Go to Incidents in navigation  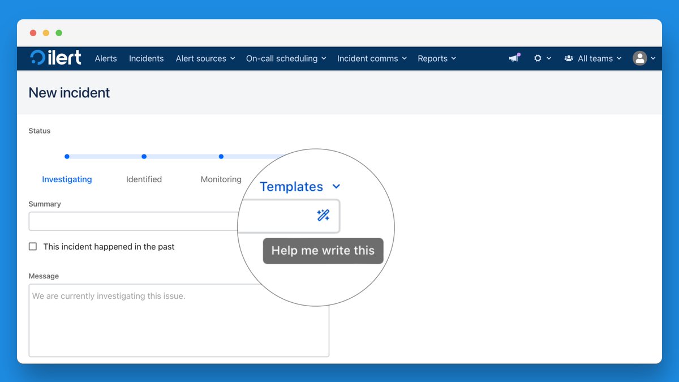pyautogui.click(x=146, y=58)
